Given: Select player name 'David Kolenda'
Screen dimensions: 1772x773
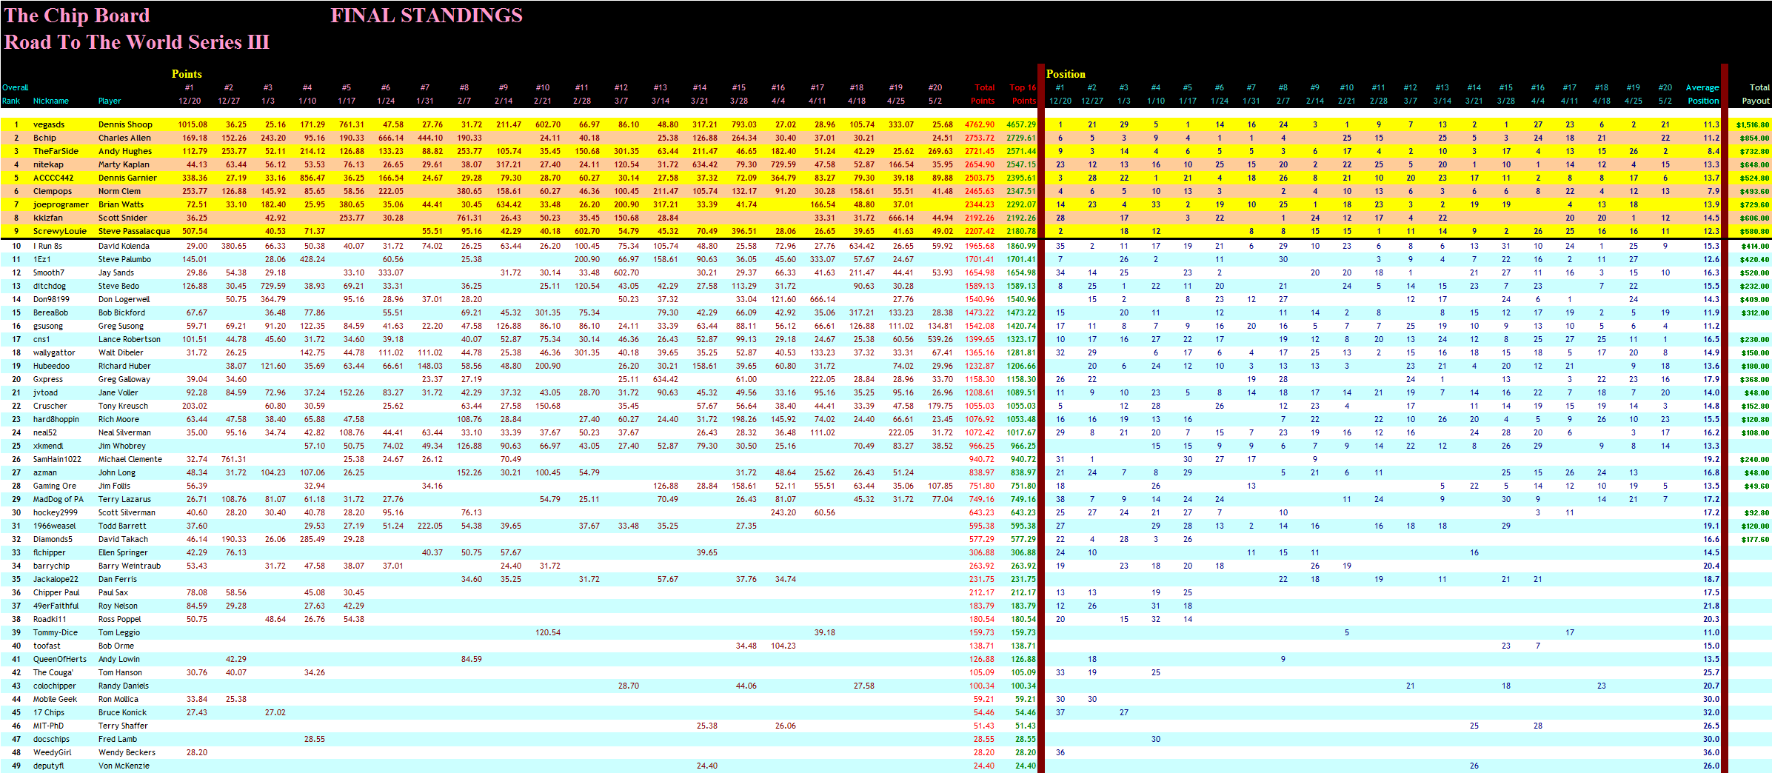Looking at the screenshot, I should pyautogui.click(x=124, y=247).
